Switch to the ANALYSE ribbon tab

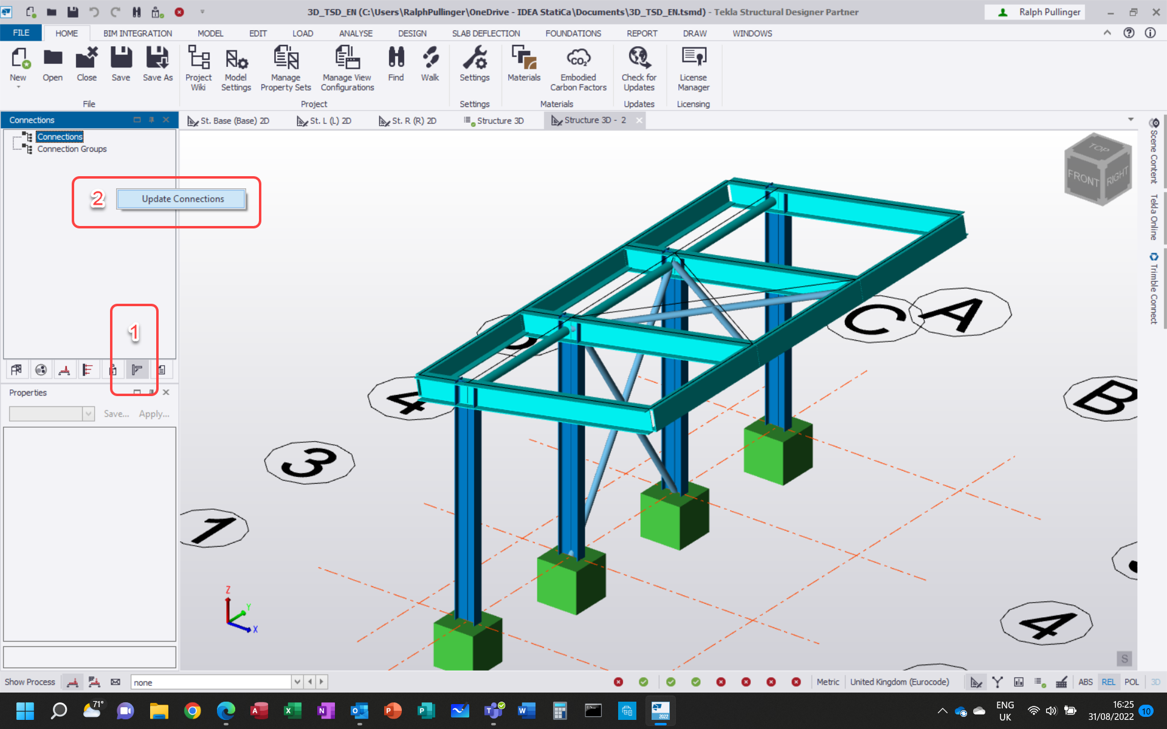pos(356,33)
